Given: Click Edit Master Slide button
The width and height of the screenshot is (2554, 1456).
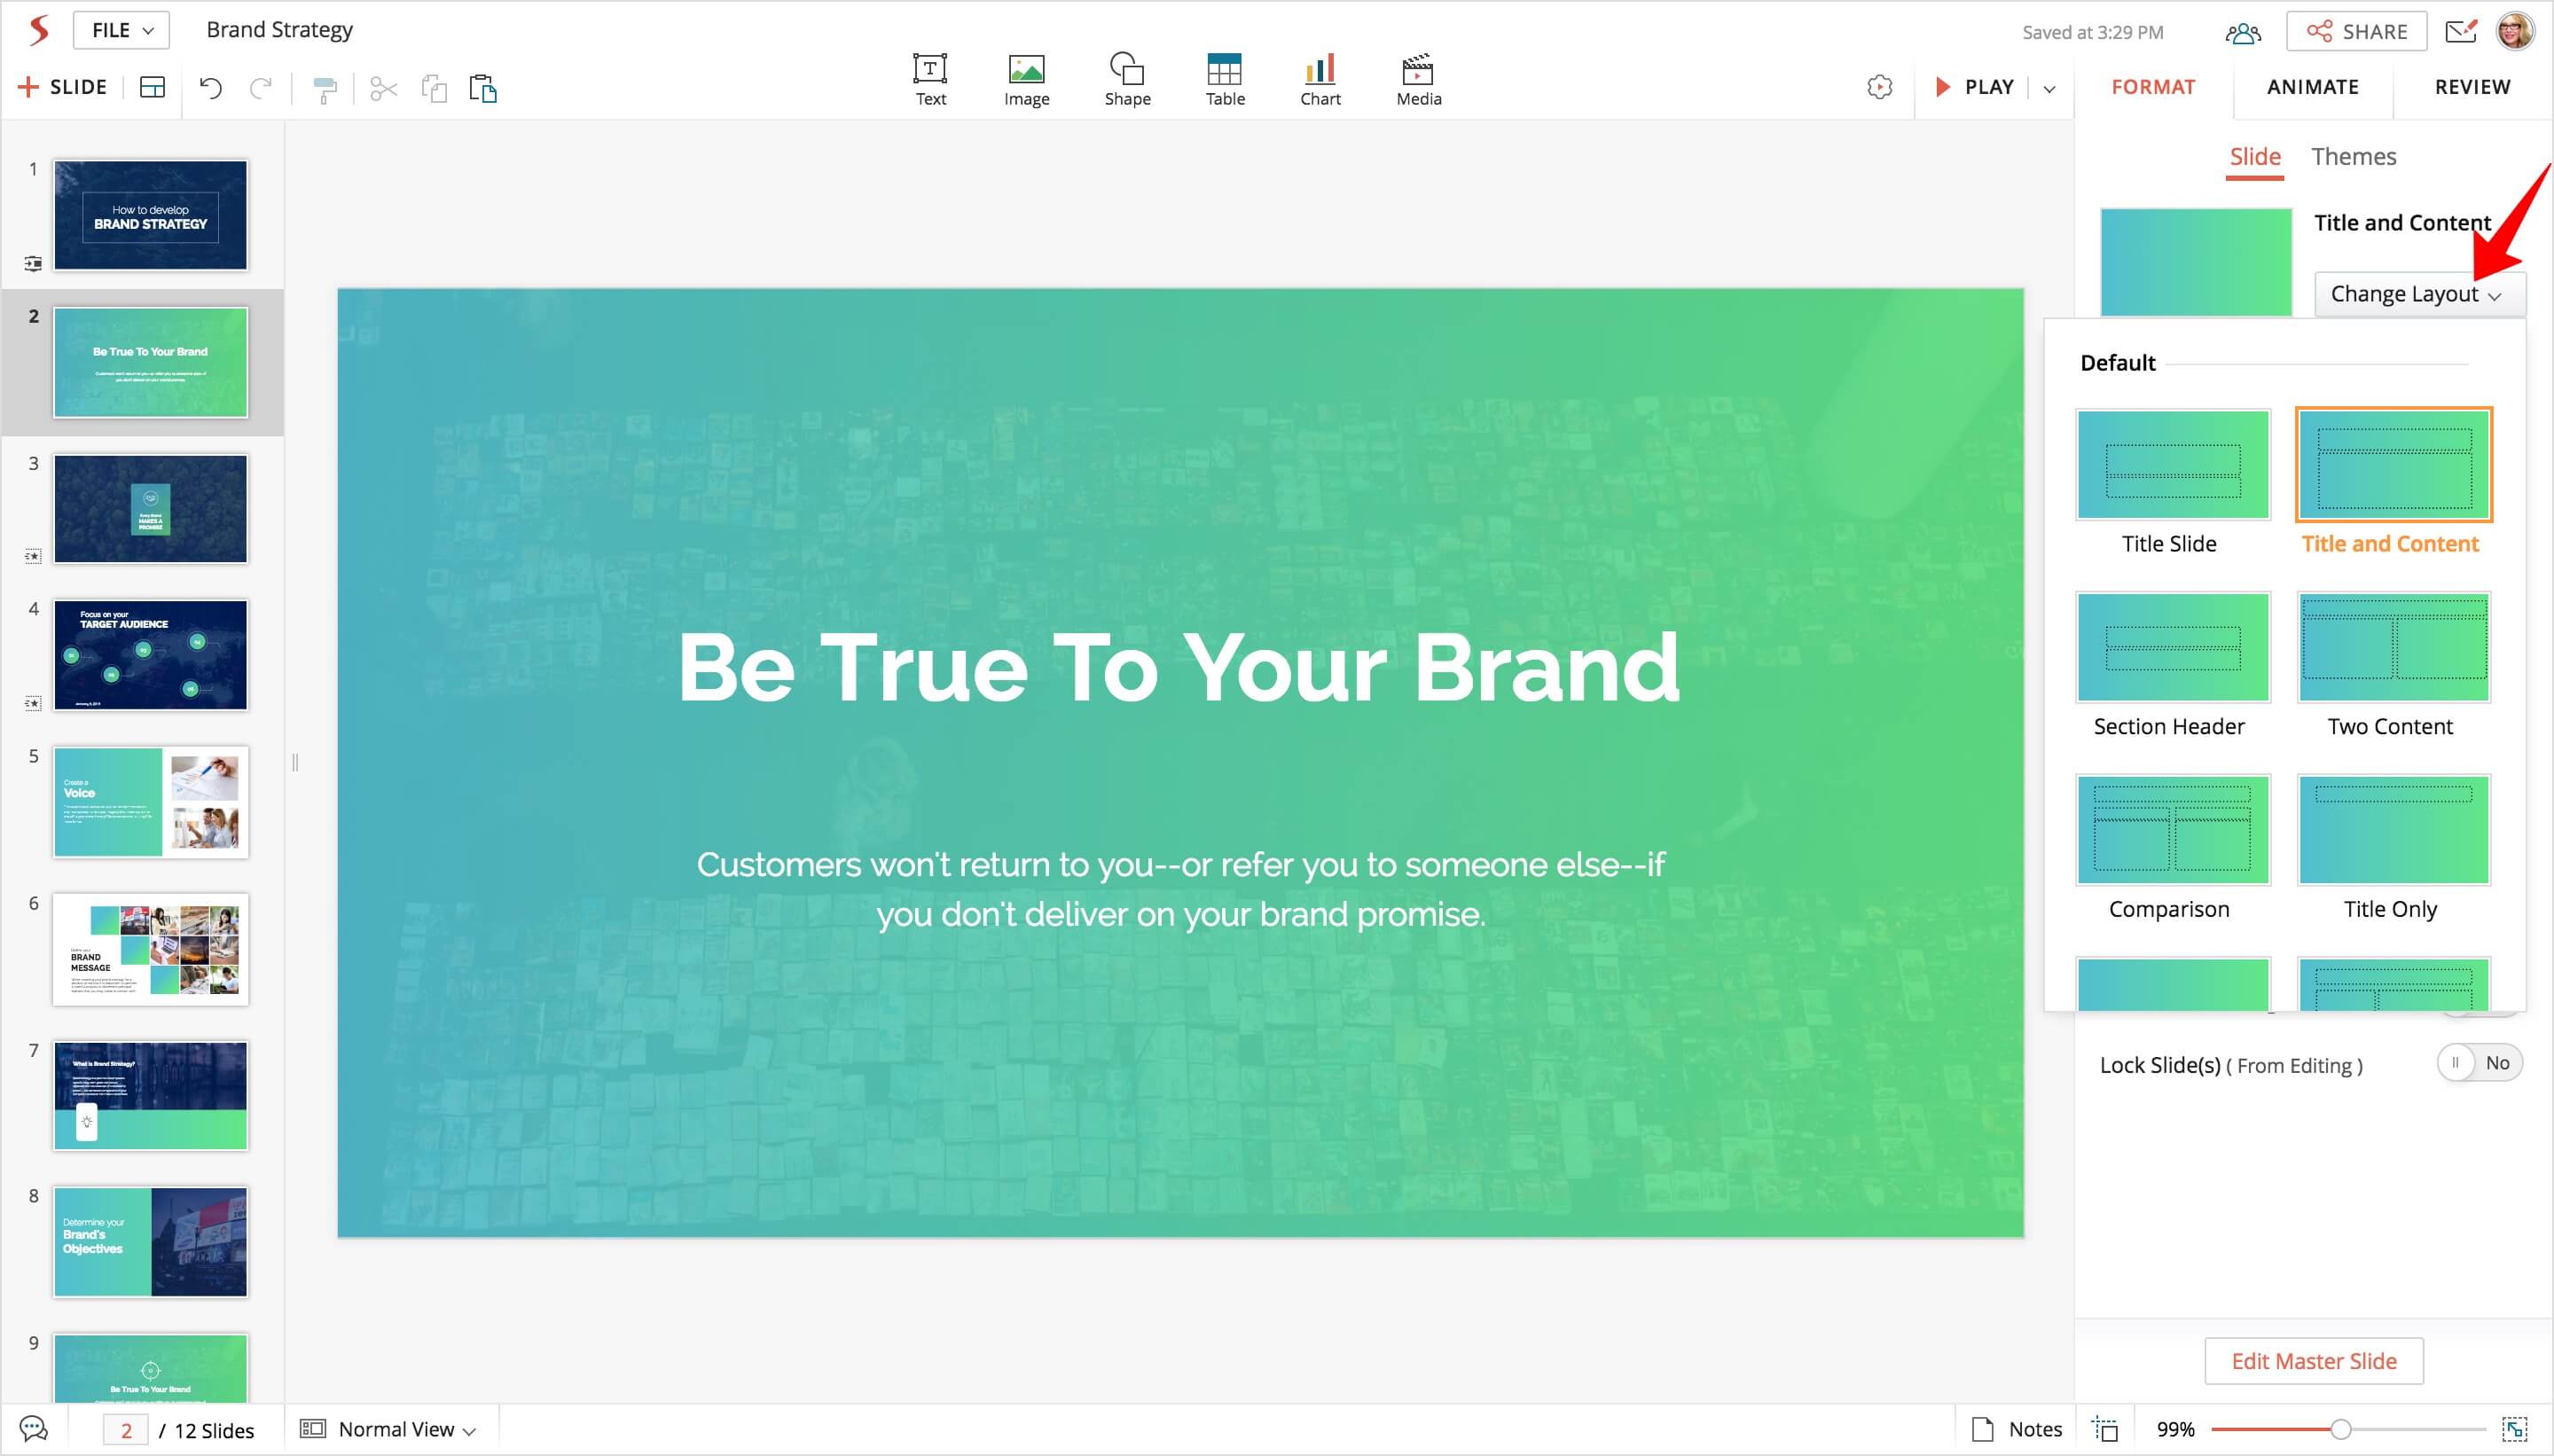Looking at the screenshot, I should (x=2313, y=1361).
